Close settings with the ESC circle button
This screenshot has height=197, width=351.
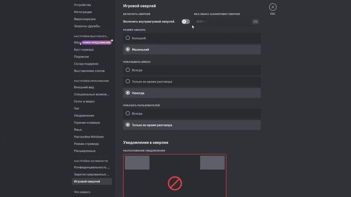273,7
